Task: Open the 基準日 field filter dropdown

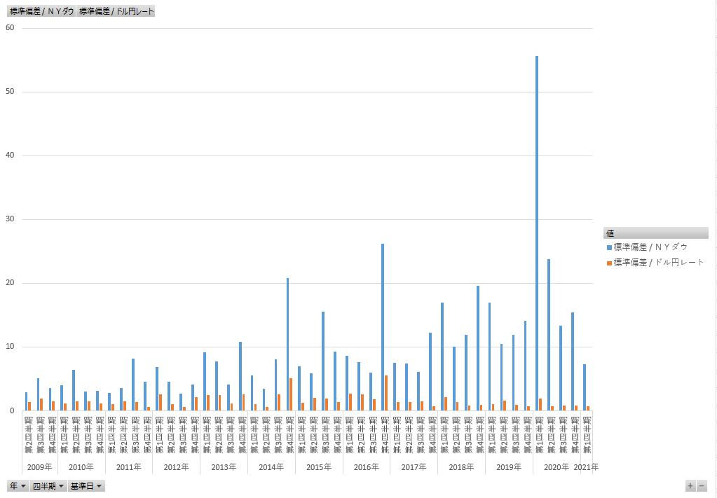Action: point(86,486)
